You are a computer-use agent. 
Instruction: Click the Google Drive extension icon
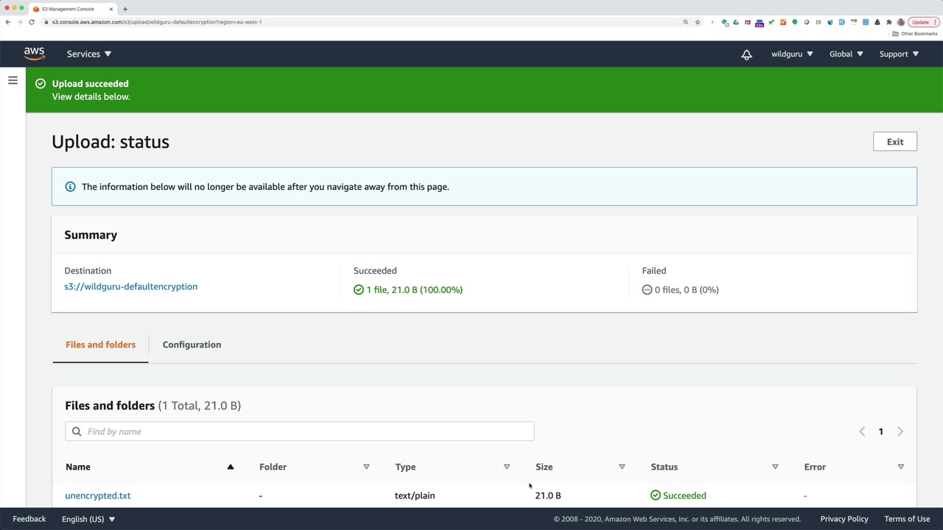click(x=736, y=22)
